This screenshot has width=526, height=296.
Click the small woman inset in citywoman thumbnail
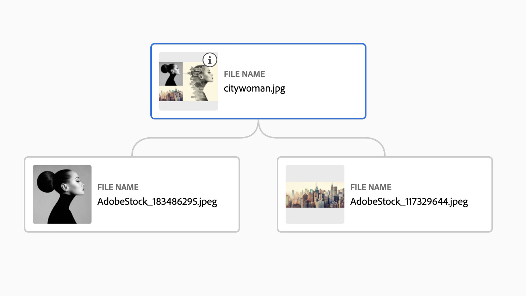click(x=171, y=74)
